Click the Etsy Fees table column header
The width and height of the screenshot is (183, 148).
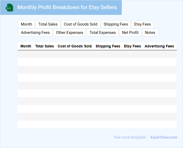coord(132,46)
